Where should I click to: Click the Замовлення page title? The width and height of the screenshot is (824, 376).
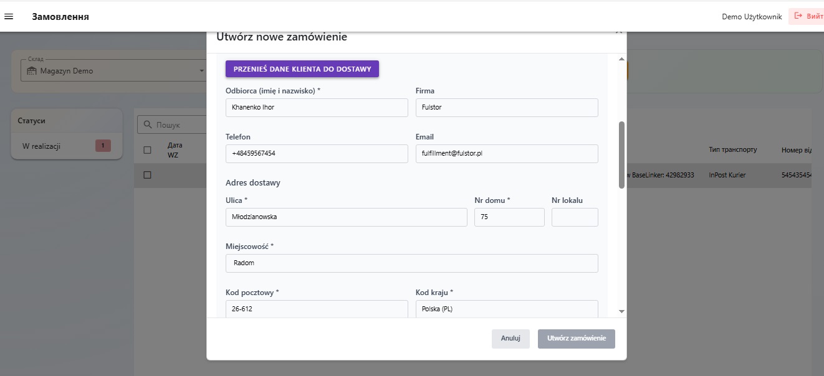point(60,17)
